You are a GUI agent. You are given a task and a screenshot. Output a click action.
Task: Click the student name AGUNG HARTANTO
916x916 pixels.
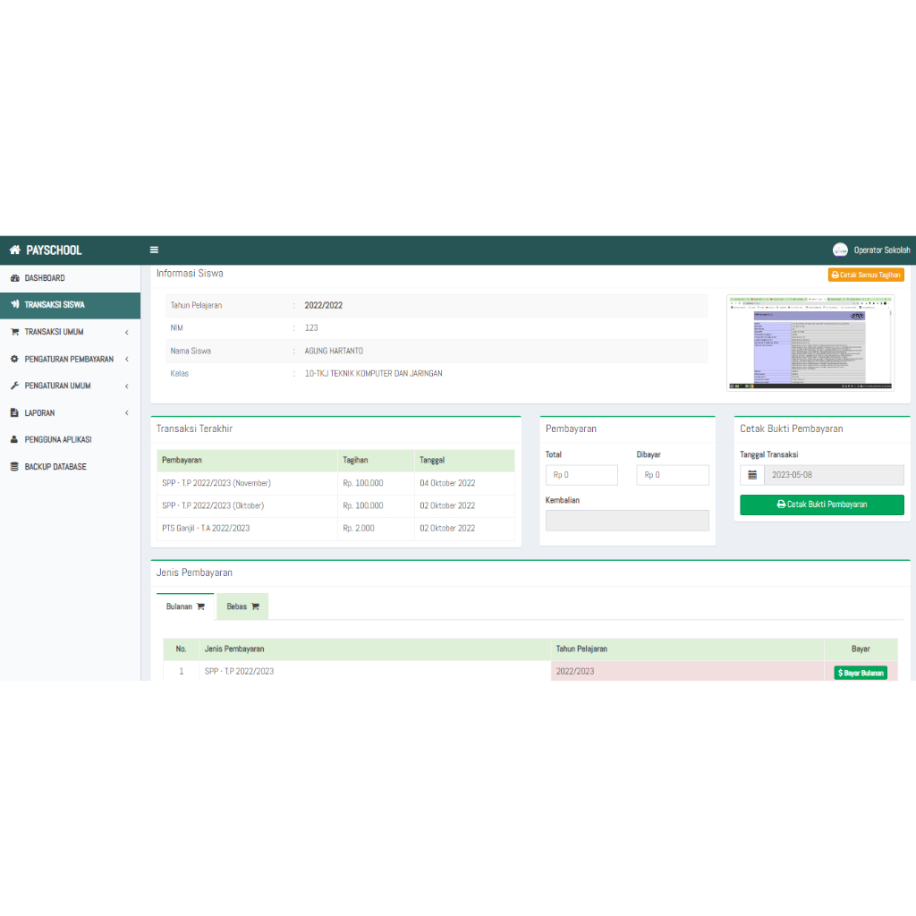[334, 351]
